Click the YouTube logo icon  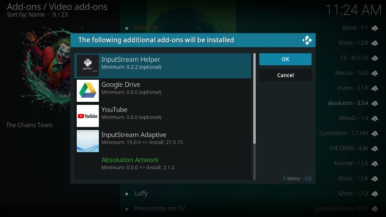(87, 116)
